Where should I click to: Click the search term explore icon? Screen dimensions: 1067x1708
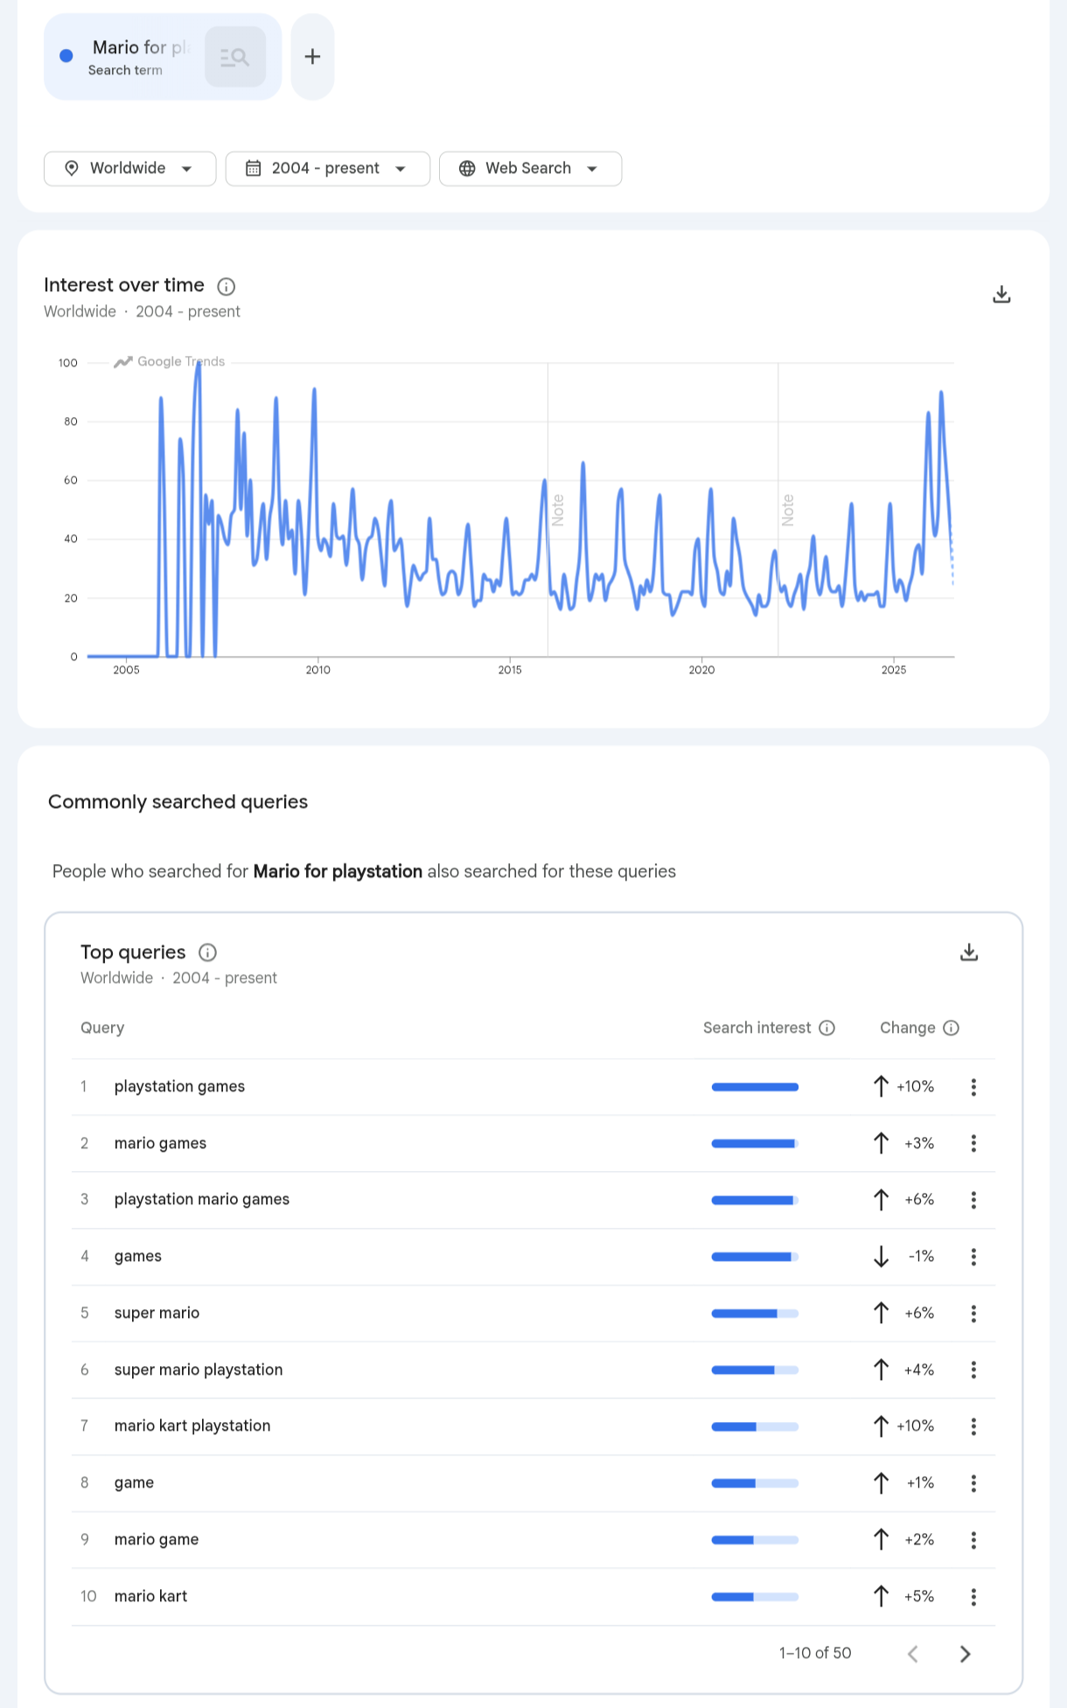click(x=234, y=57)
